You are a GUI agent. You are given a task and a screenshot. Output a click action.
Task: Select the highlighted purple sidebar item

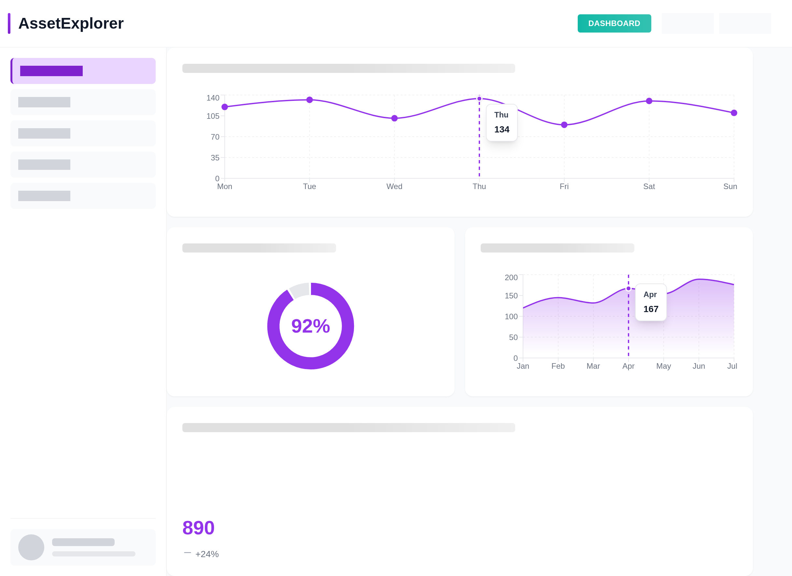83,71
